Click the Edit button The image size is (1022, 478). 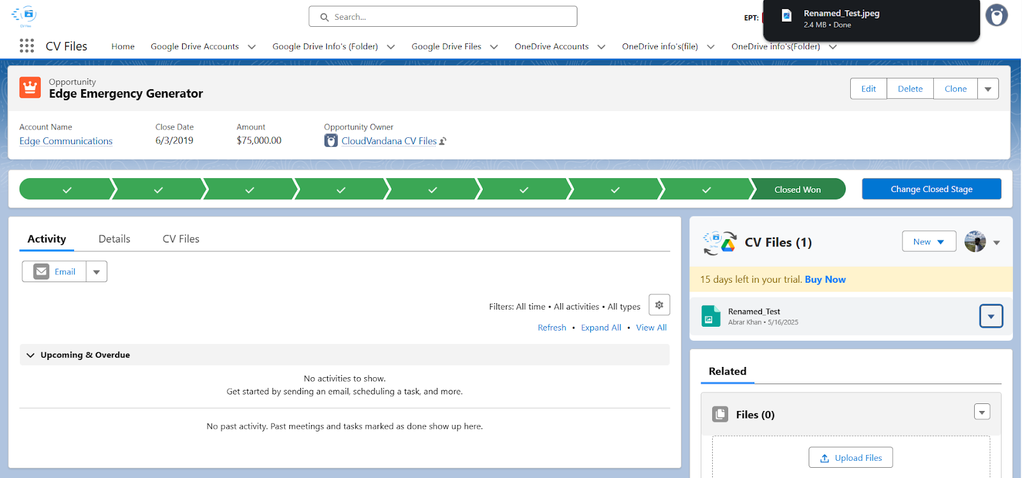869,89
